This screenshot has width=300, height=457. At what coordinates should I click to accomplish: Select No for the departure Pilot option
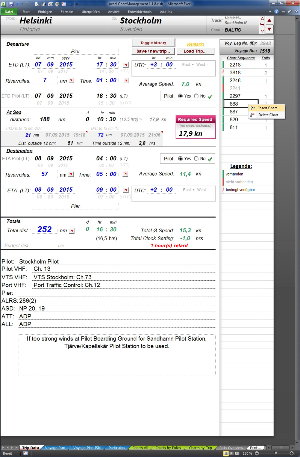point(196,96)
